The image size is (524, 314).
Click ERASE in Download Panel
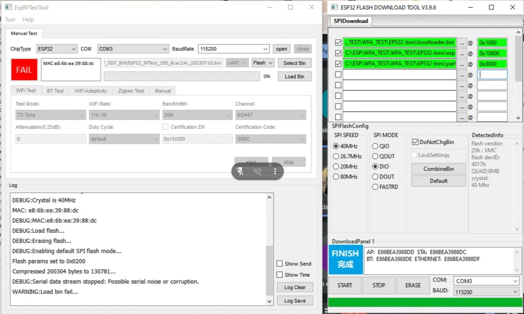pyautogui.click(x=413, y=285)
